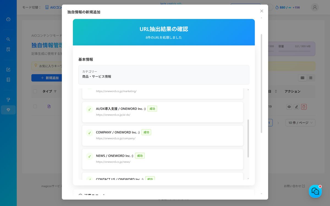
Task: Open the dashboard icon in the sidebar
Action: pyautogui.click(x=8, y=19)
